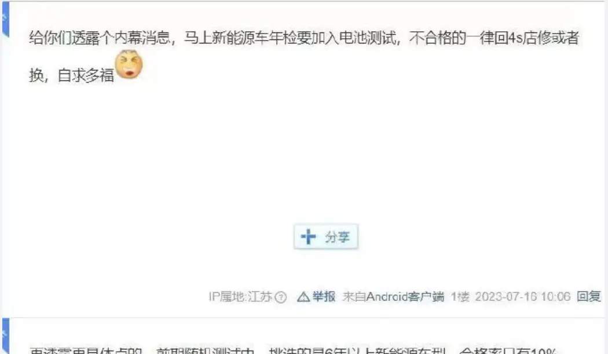Click the blue plus icon beside 分享
608x354 pixels.
[308, 236]
